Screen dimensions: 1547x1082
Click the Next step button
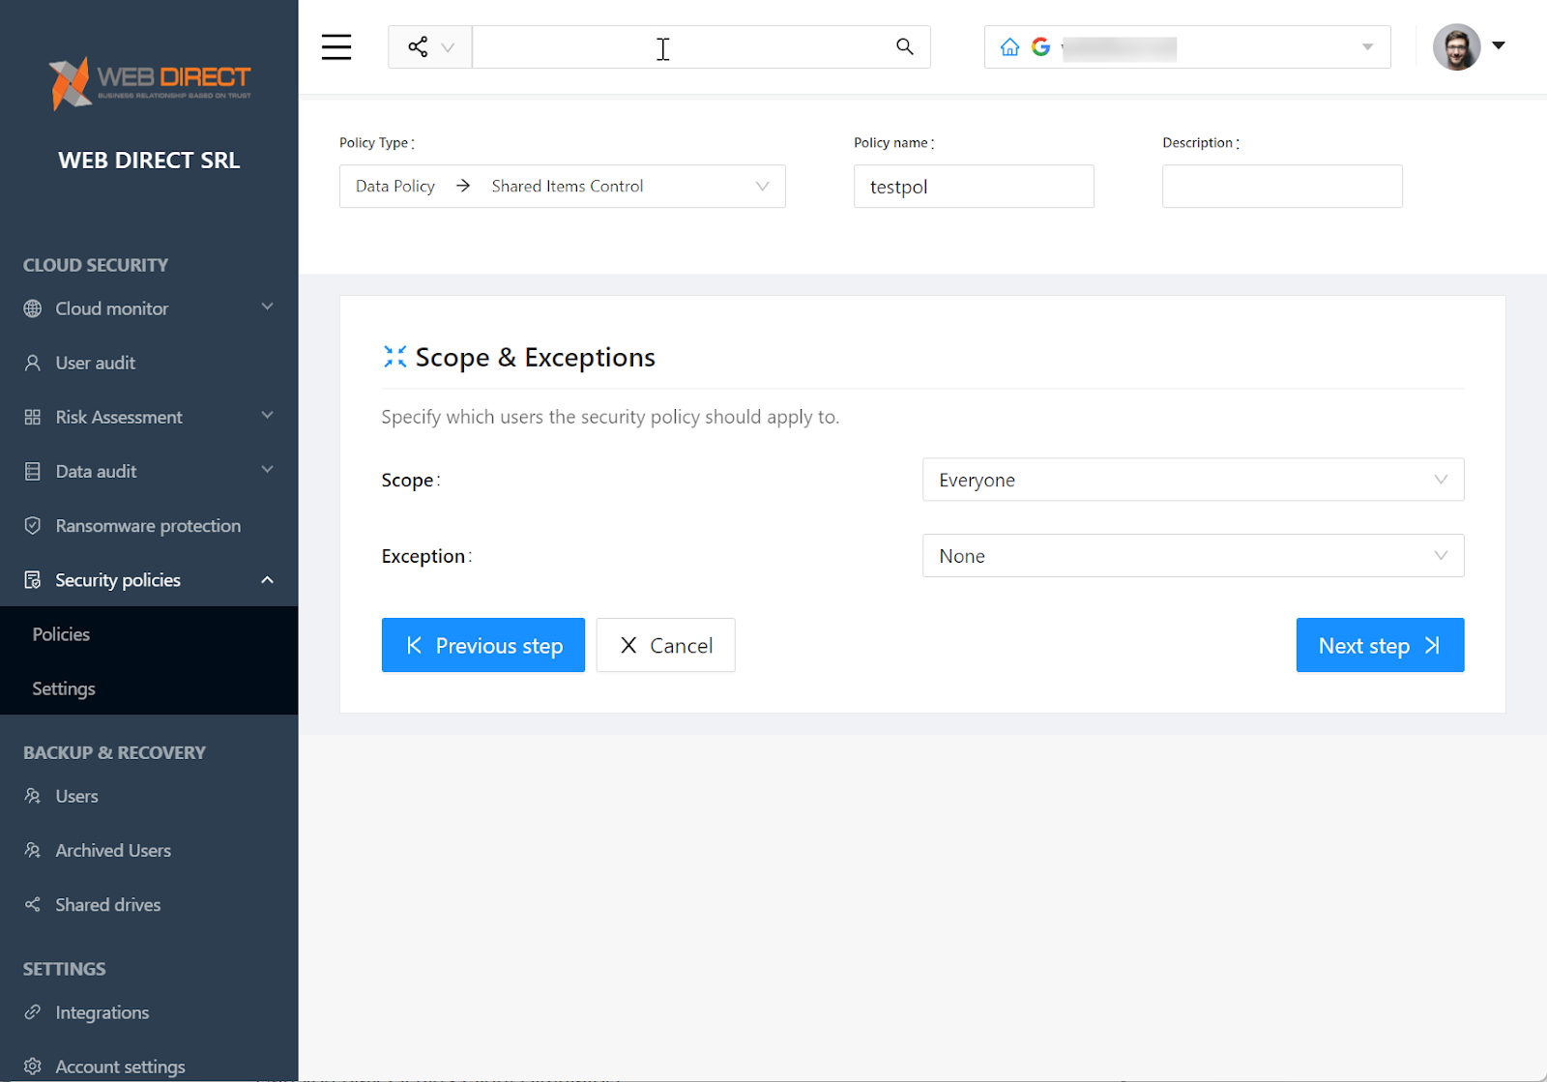click(x=1380, y=645)
